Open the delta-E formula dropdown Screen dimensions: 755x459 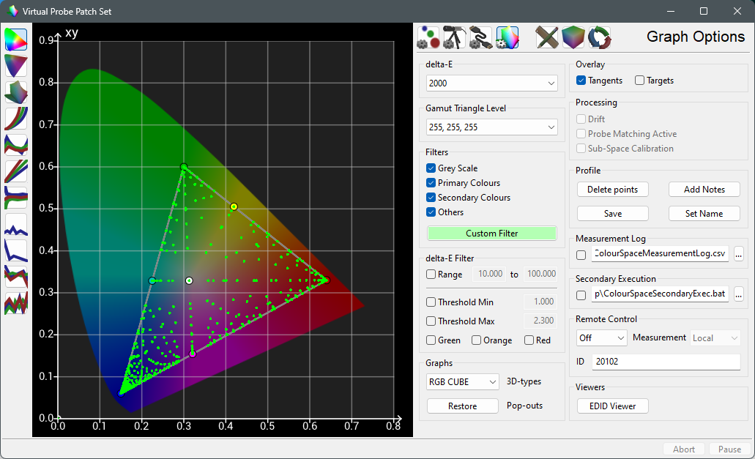pyautogui.click(x=491, y=83)
